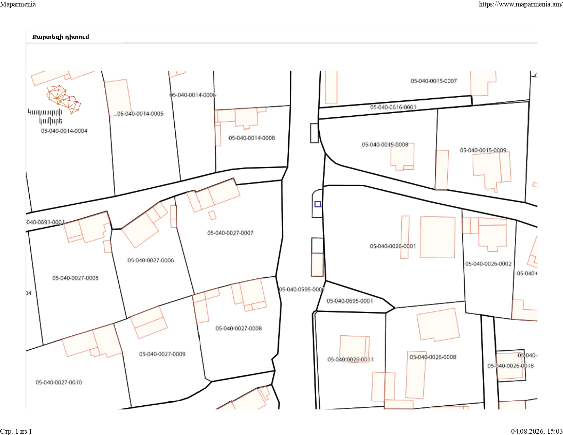The height and width of the screenshot is (435, 563).
Task: Select parcel label 05-040-0015-0009
Action: 483,150
